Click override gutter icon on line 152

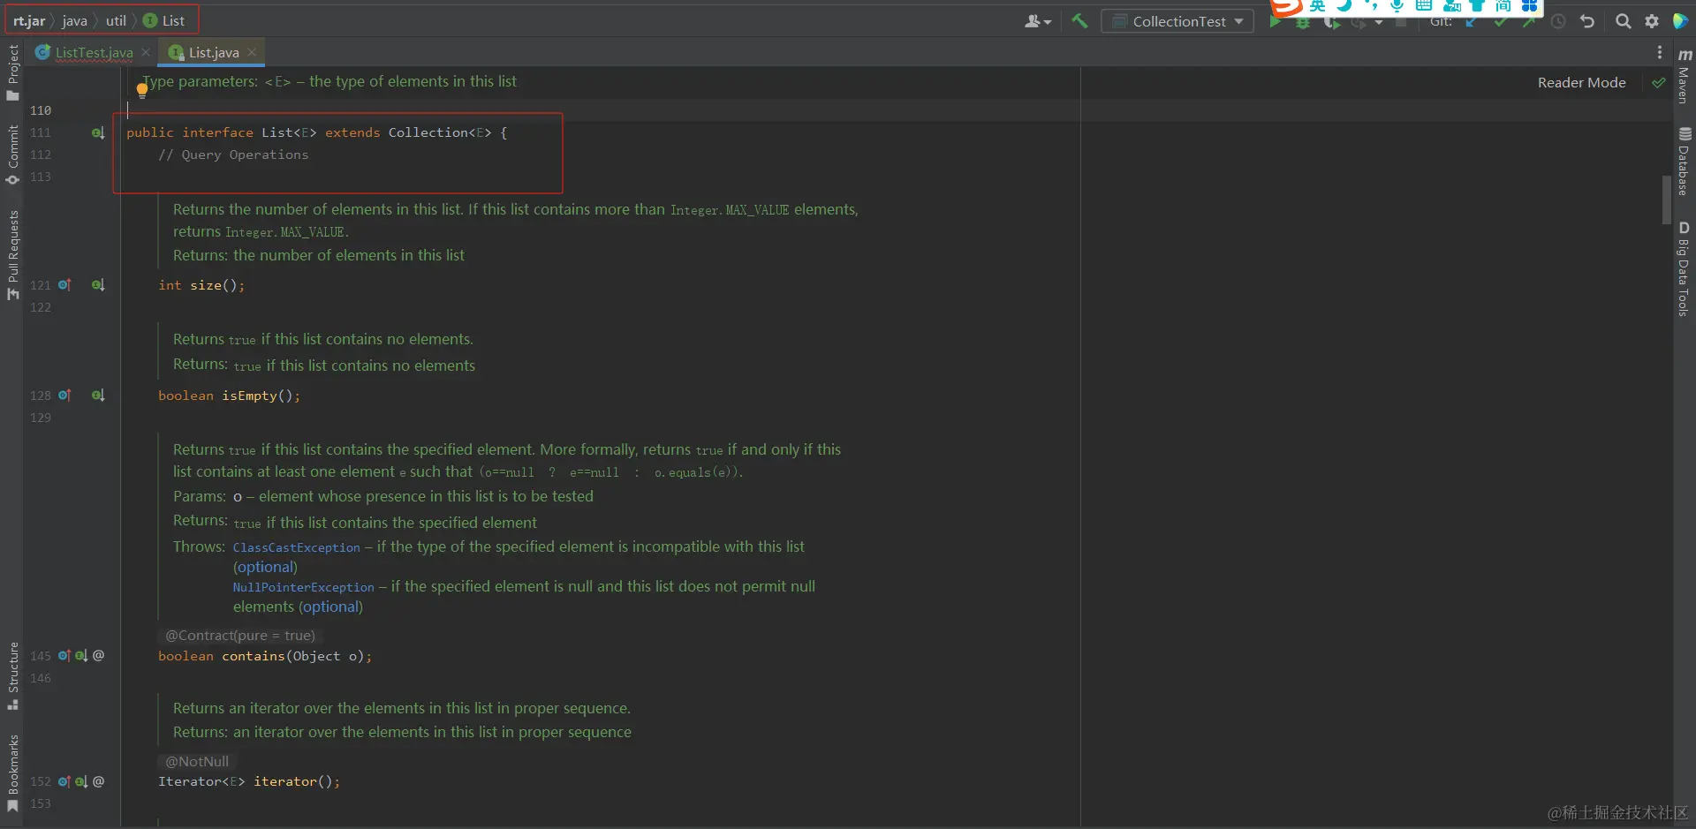64,781
